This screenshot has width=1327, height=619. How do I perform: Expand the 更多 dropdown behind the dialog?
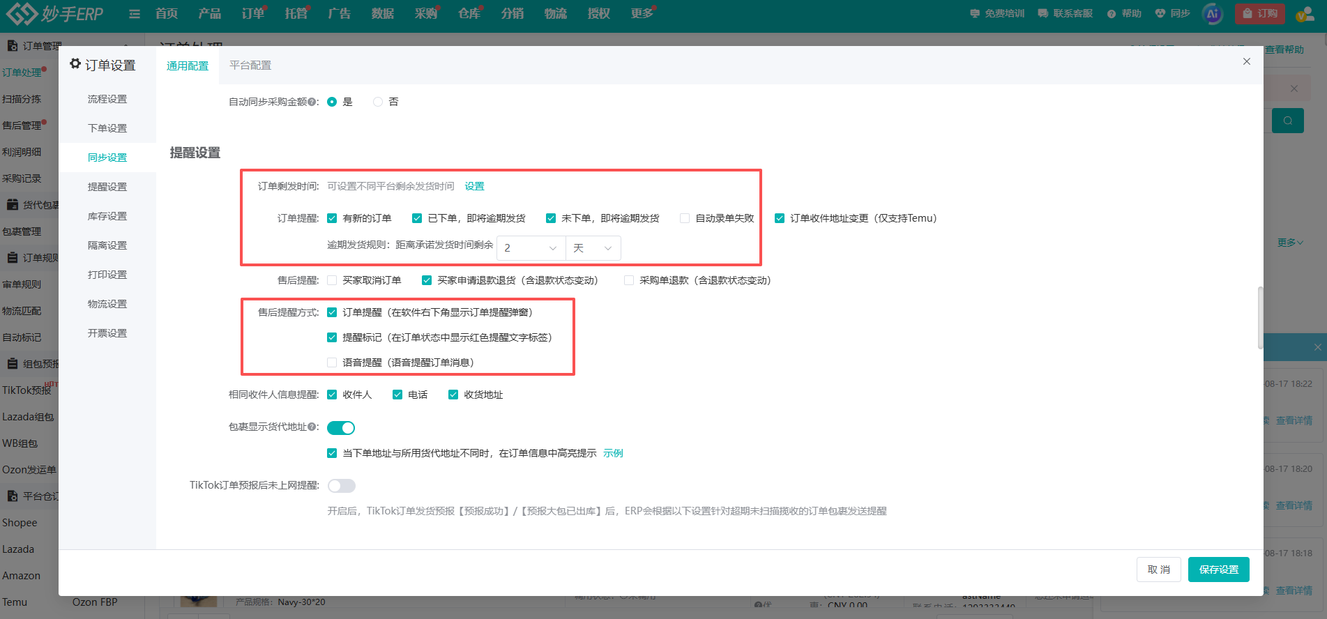tap(1290, 243)
